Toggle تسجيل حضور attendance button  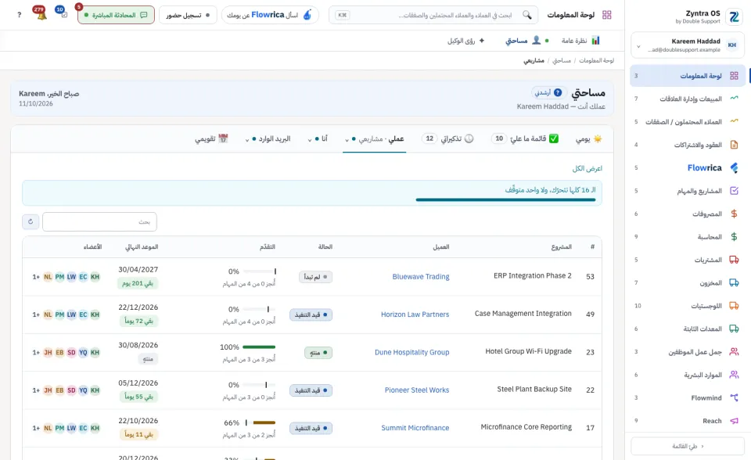188,15
